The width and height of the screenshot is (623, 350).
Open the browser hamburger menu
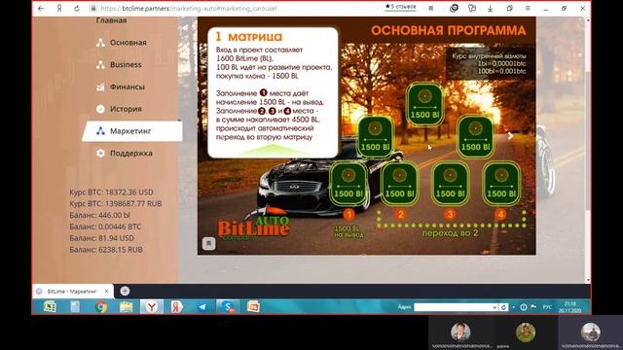tap(528, 9)
